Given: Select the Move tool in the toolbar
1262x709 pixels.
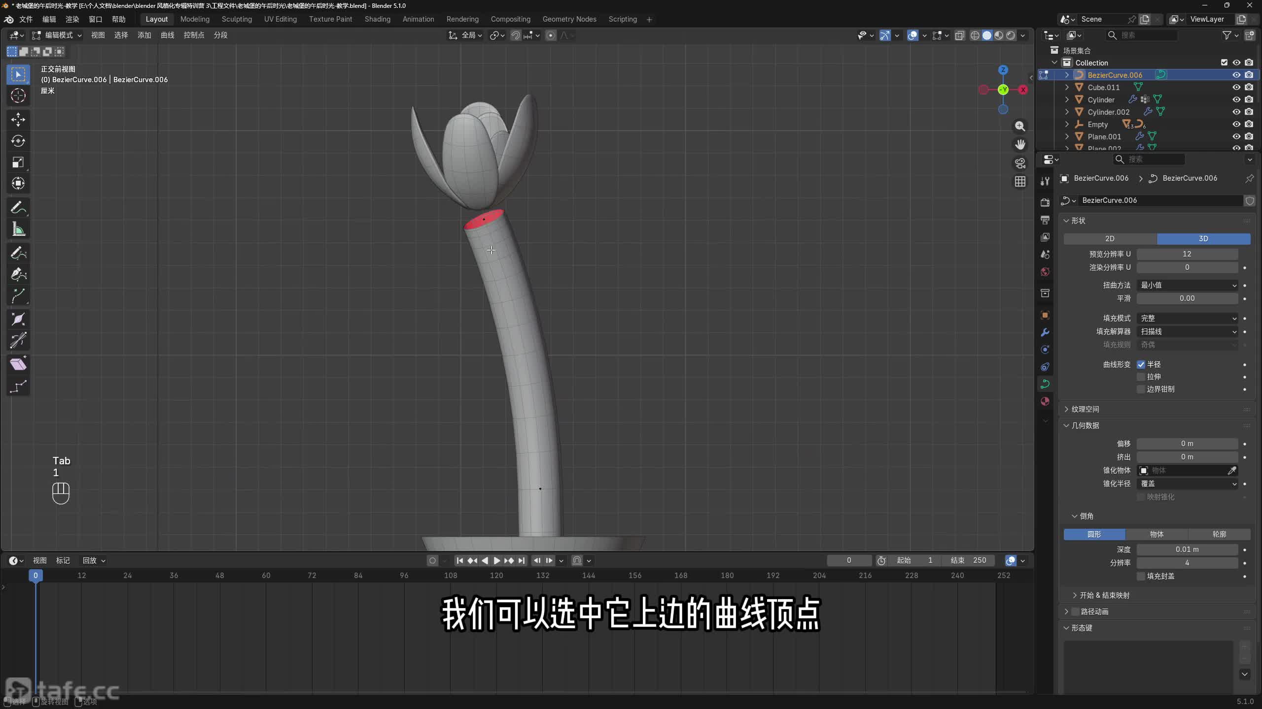Looking at the screenshot, I should tap(18, 119).
